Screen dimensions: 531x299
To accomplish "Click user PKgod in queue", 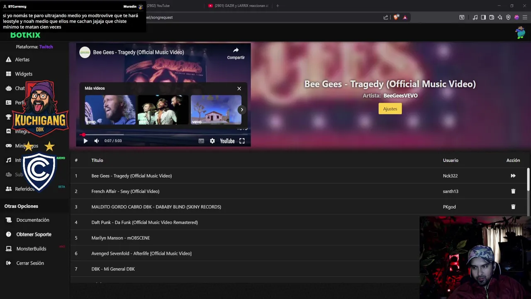I will click(449, 207).
